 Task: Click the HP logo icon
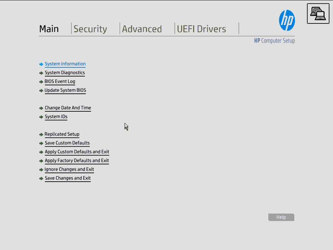pyautogui.click(x=287, y=20)
